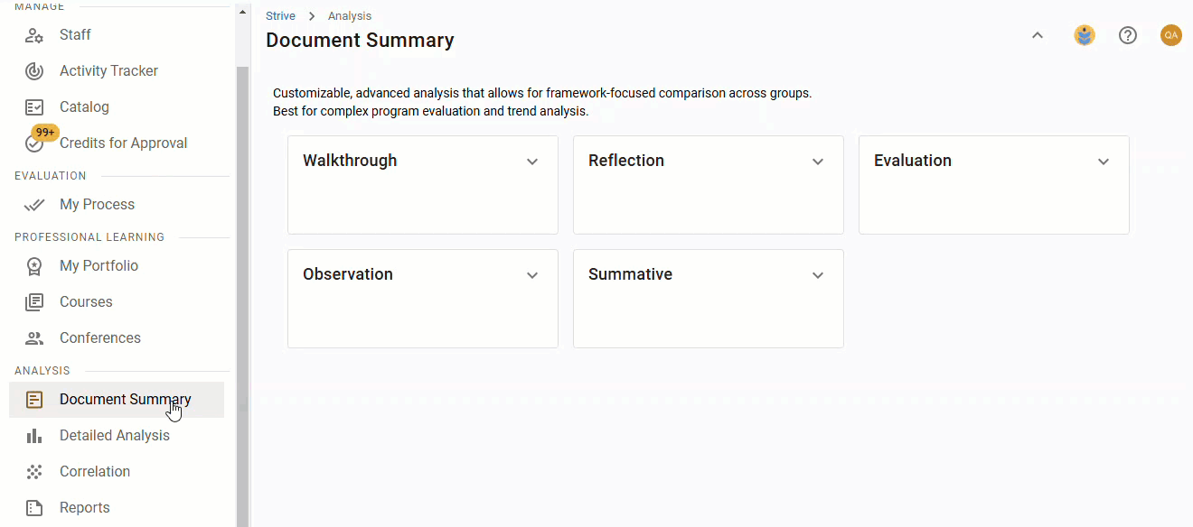Click the QA user avatar

click(x=1171, y=35)
